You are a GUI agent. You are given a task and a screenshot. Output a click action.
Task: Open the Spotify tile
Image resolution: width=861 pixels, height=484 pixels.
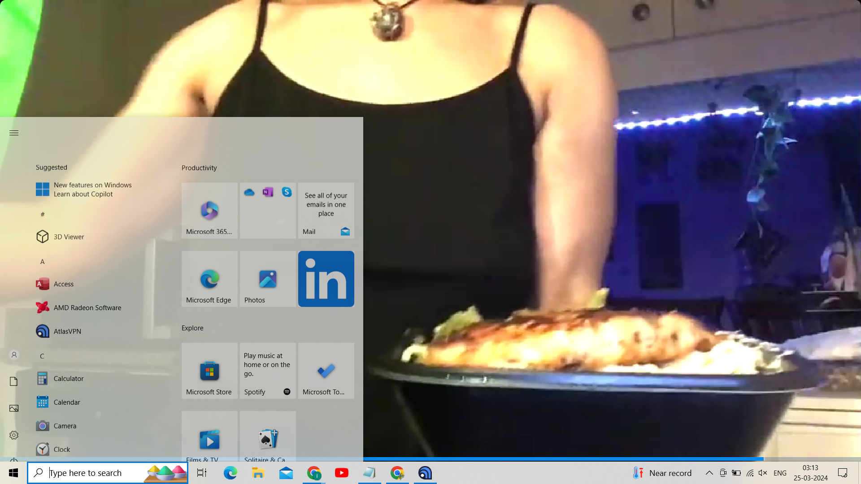click(268, 371)
